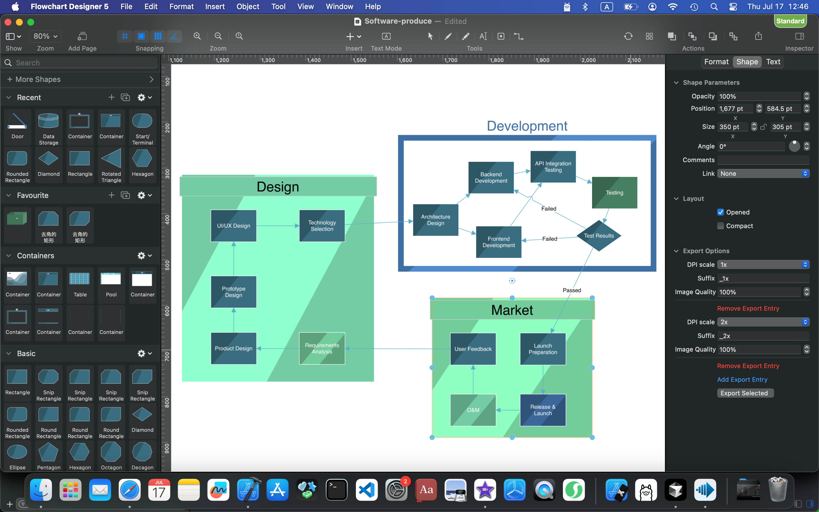Click the zoom in magnifier
The width and height of the screenshot is (819, 512).
tap(197, 36)
